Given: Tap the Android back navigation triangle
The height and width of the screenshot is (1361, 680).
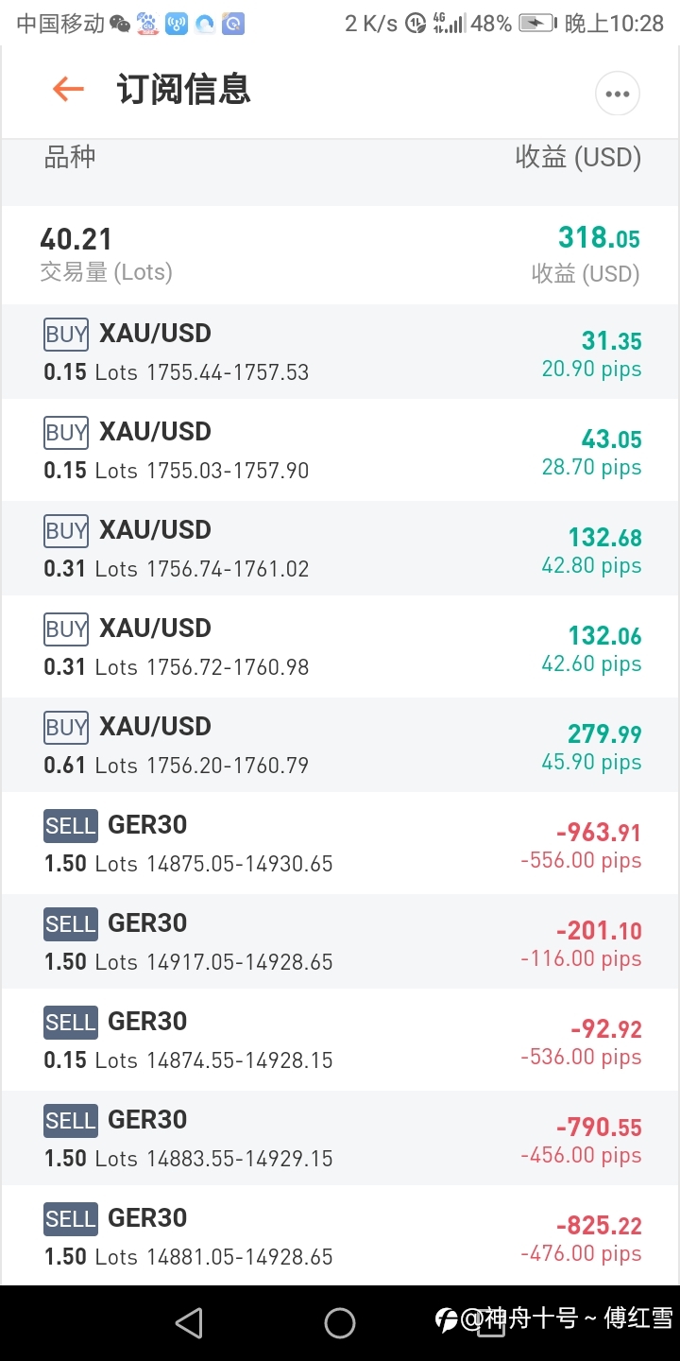Looking at the screenshot, I should (x=189, y=1322).
